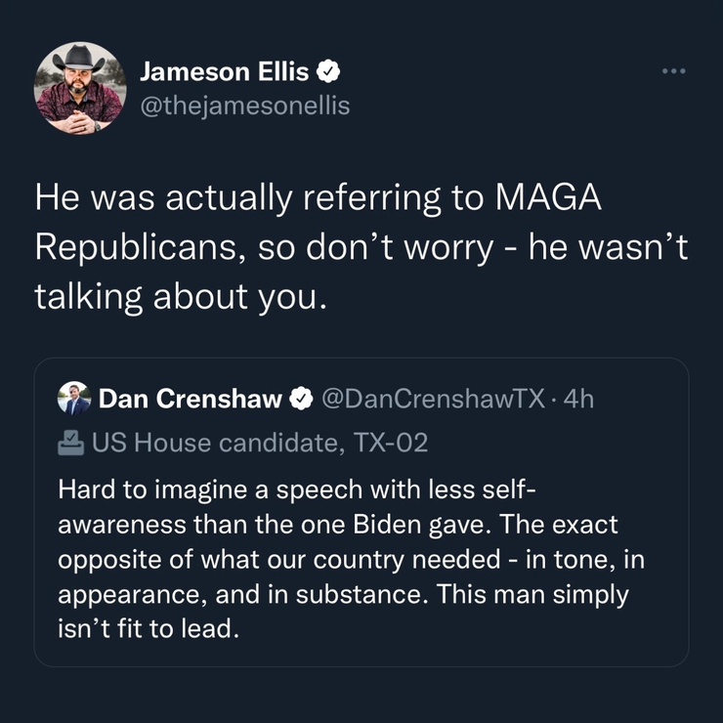Click the US House candidate, TX-02 label
723x723 pixels.
[260, 443]
